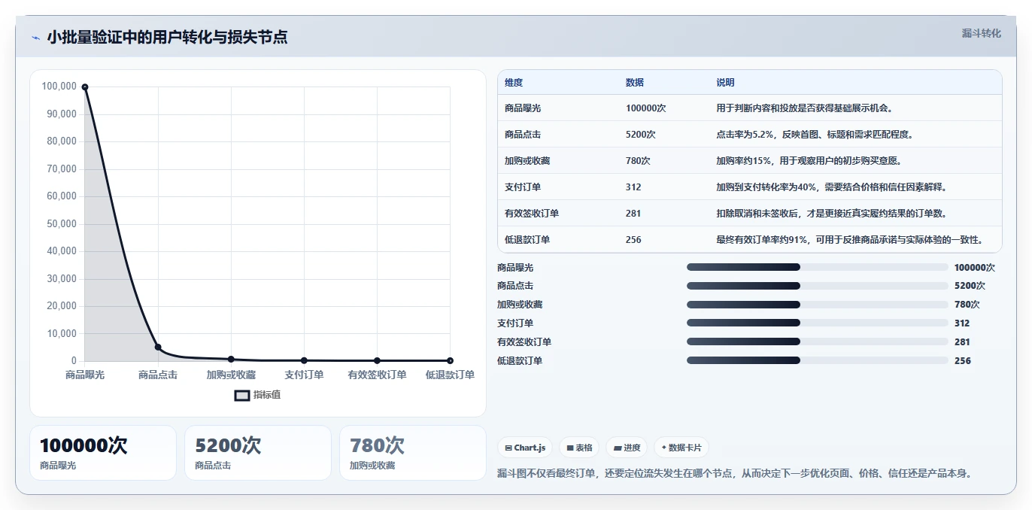Click the 低退款订单 x-axis label
This screenshot has height=510, width=1032.
pyautogui.click(x=450, y=375)
